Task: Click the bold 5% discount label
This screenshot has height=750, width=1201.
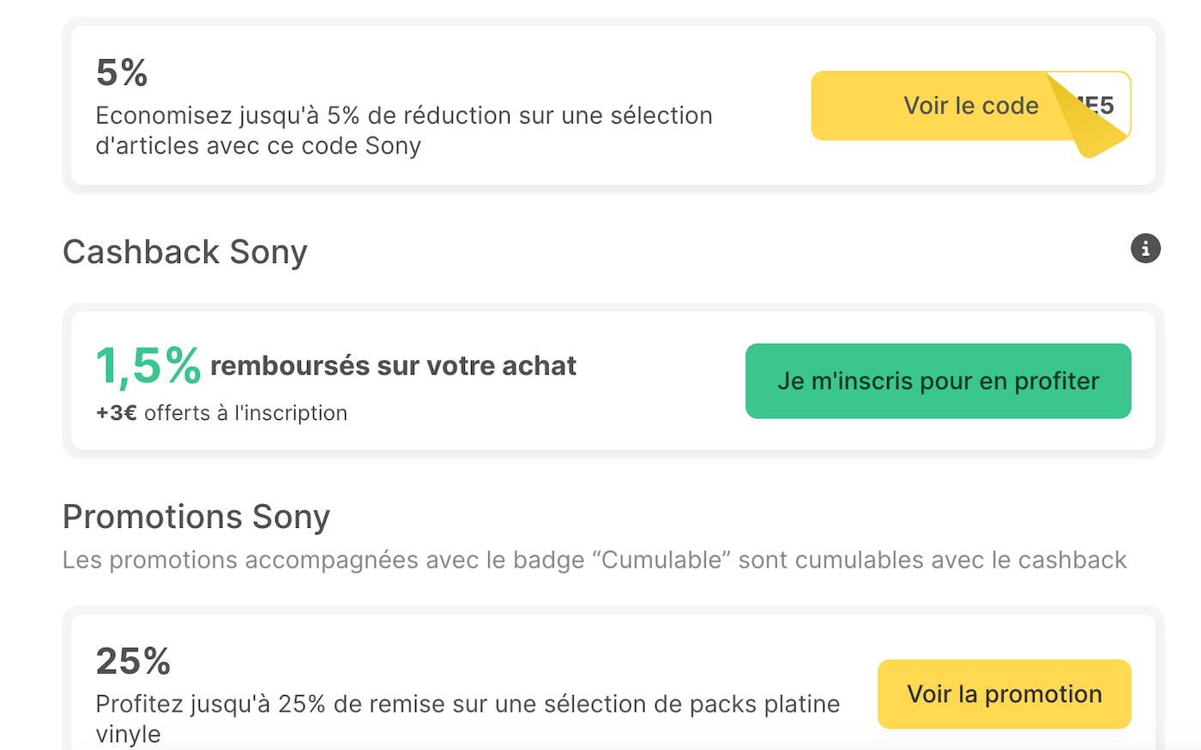Action: click(x=121, y=73)
